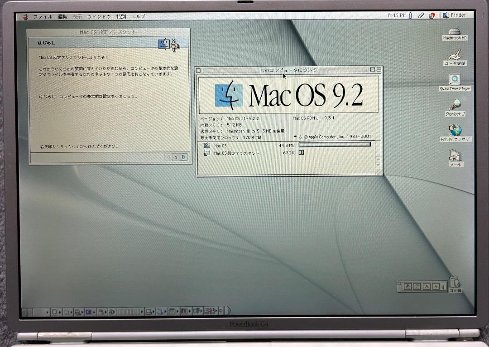The image size is (489, 347).
Task: Select the first A mode in input palette
Action: (427, 286)
